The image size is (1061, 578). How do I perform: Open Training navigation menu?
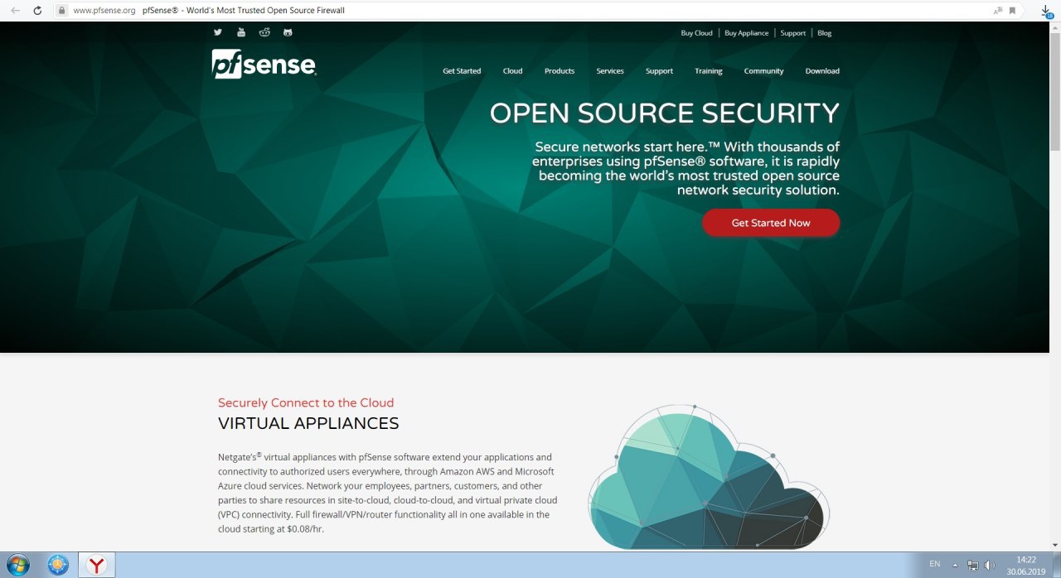click(x=709, y=71)
